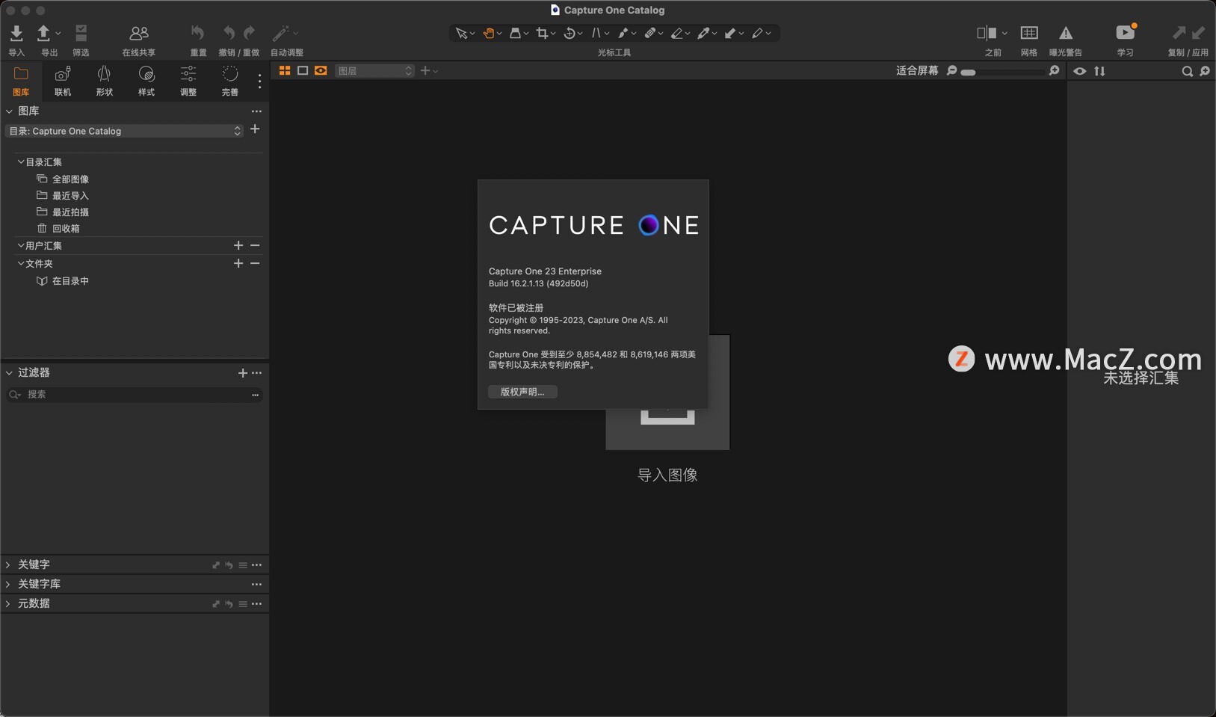Image resolution: width=1216 pixels, height=717 pixels.
Task: Remove folder with minus in 文件夹 row
Action: (255, 263)
